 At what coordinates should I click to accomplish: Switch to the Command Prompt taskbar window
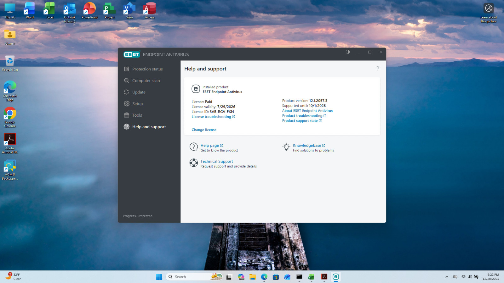pyautogui.click(x=299, y=277)
